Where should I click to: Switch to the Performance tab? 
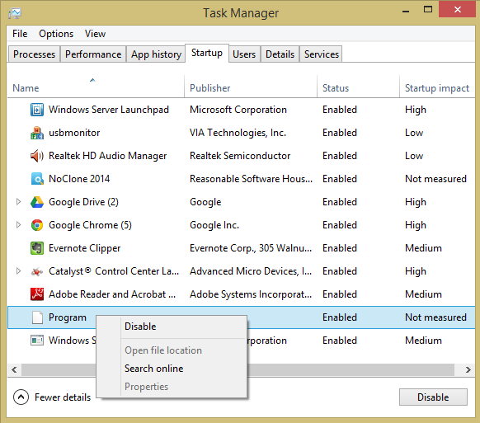[x=93, y=54]
